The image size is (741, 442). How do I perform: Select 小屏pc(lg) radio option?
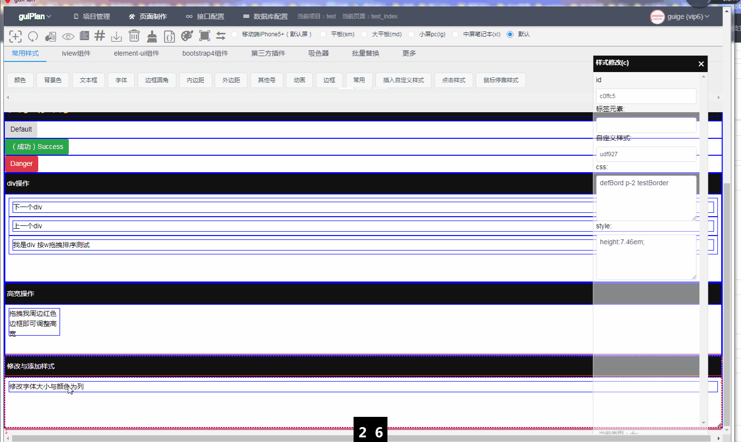click(411, 34)
